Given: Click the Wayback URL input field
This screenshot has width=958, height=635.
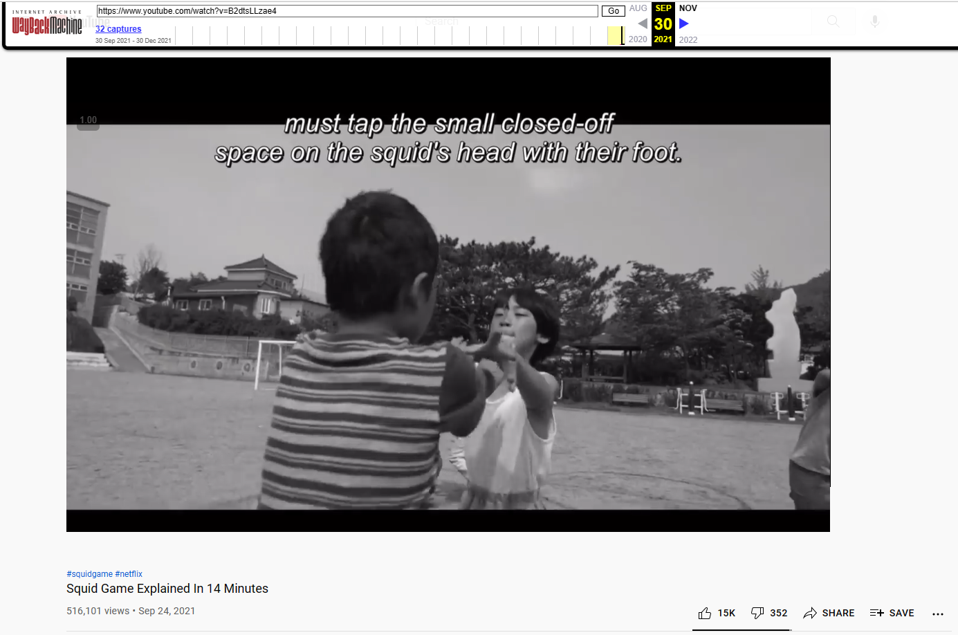Looking at the screenshot, I should click(347, 11).
